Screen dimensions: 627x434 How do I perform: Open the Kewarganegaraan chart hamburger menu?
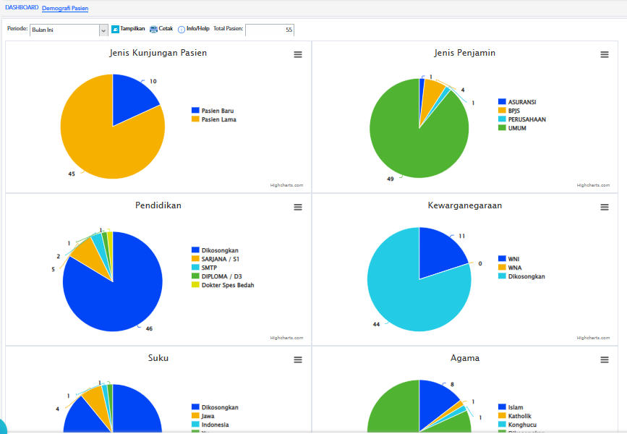coord(605,207)
